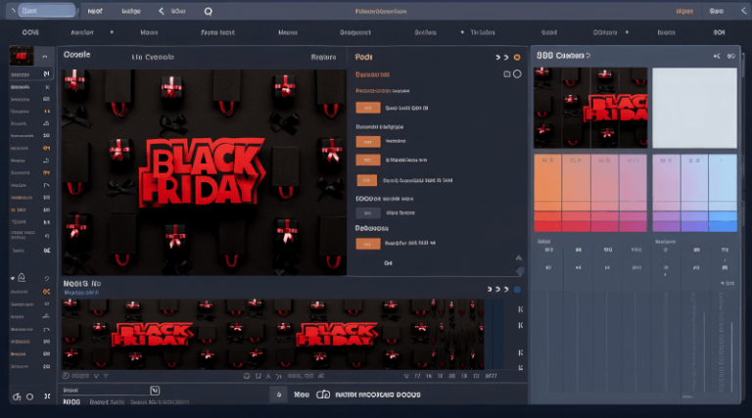
Task: Open the leftmost bold item in the menu row
Action: click(x=30, y=32)
